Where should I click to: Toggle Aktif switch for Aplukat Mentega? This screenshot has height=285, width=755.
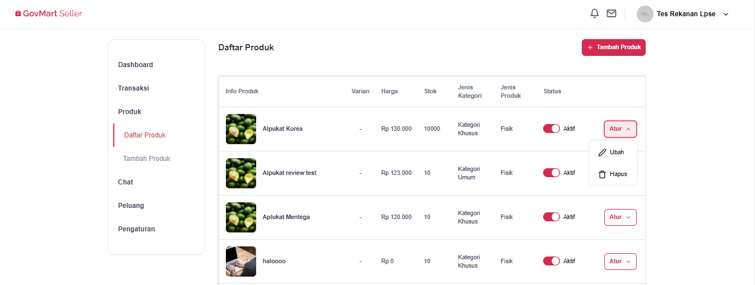(x=552, y=217)
